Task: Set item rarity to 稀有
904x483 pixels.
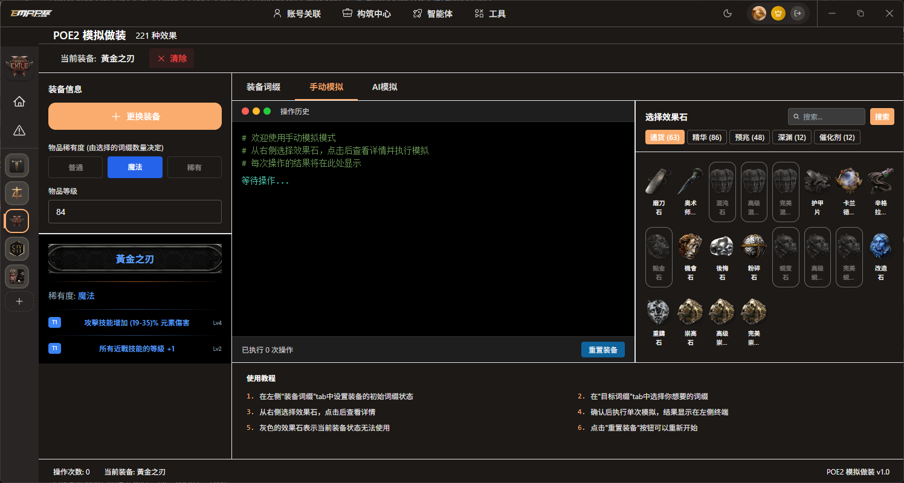Action: (194, 167)
